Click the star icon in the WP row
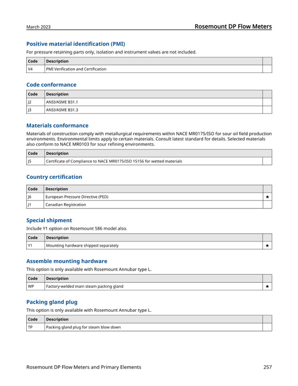 click(267, 286)
